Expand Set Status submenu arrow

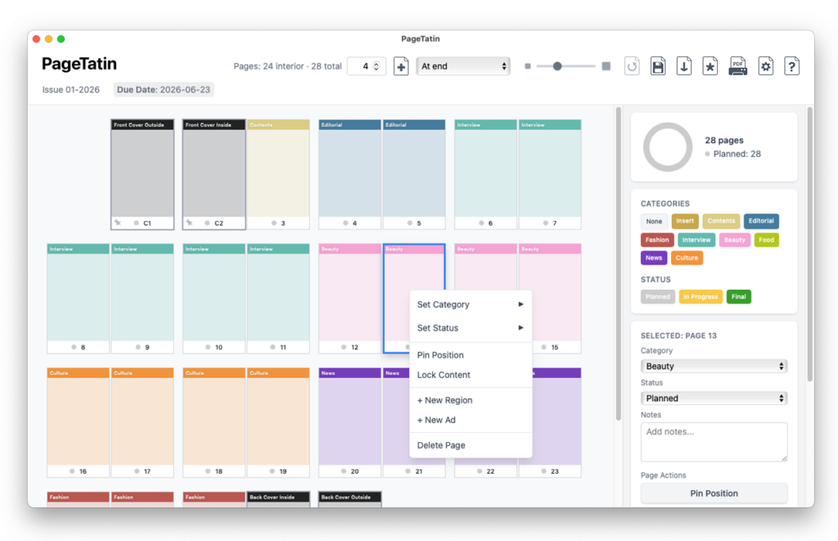pyautogui.click(x=520, y=327)
